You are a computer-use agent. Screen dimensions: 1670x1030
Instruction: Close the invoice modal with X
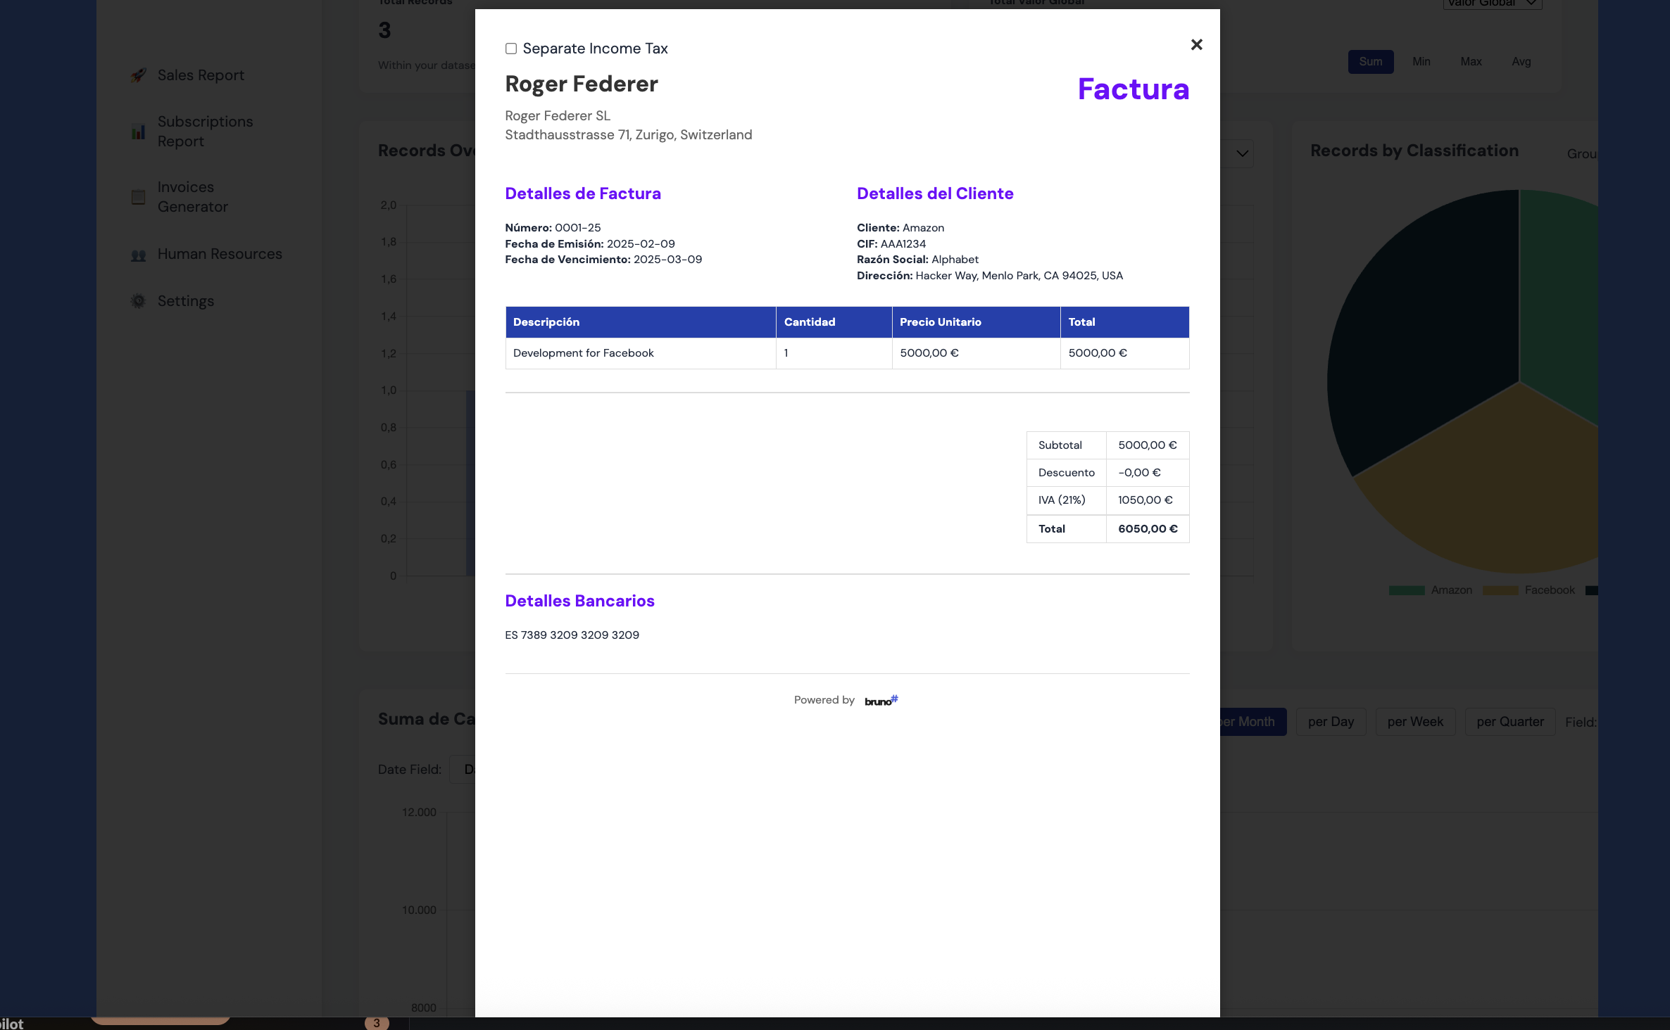tap(1196, 45)
